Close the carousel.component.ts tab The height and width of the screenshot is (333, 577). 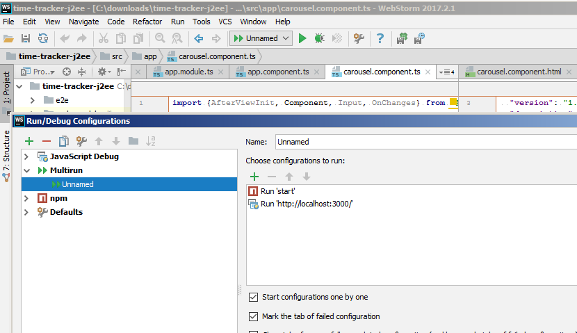(x=428, y=72)
